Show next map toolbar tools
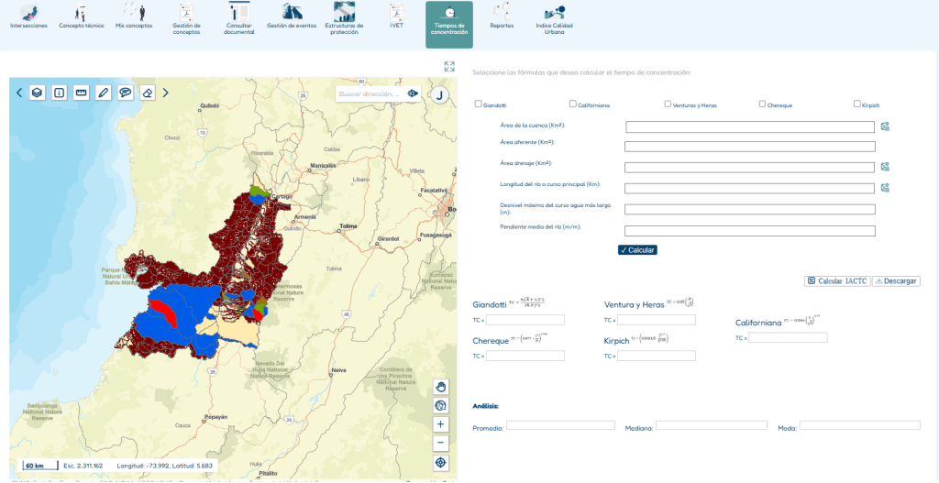The image size is (939, 483). coord(166,93)
